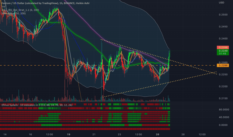Select the SMA (close, 50, 200) legend
The width and height of the screenshot is (233, 137).
[13, 13]
